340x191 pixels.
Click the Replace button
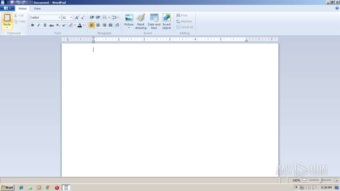point(184,21)
